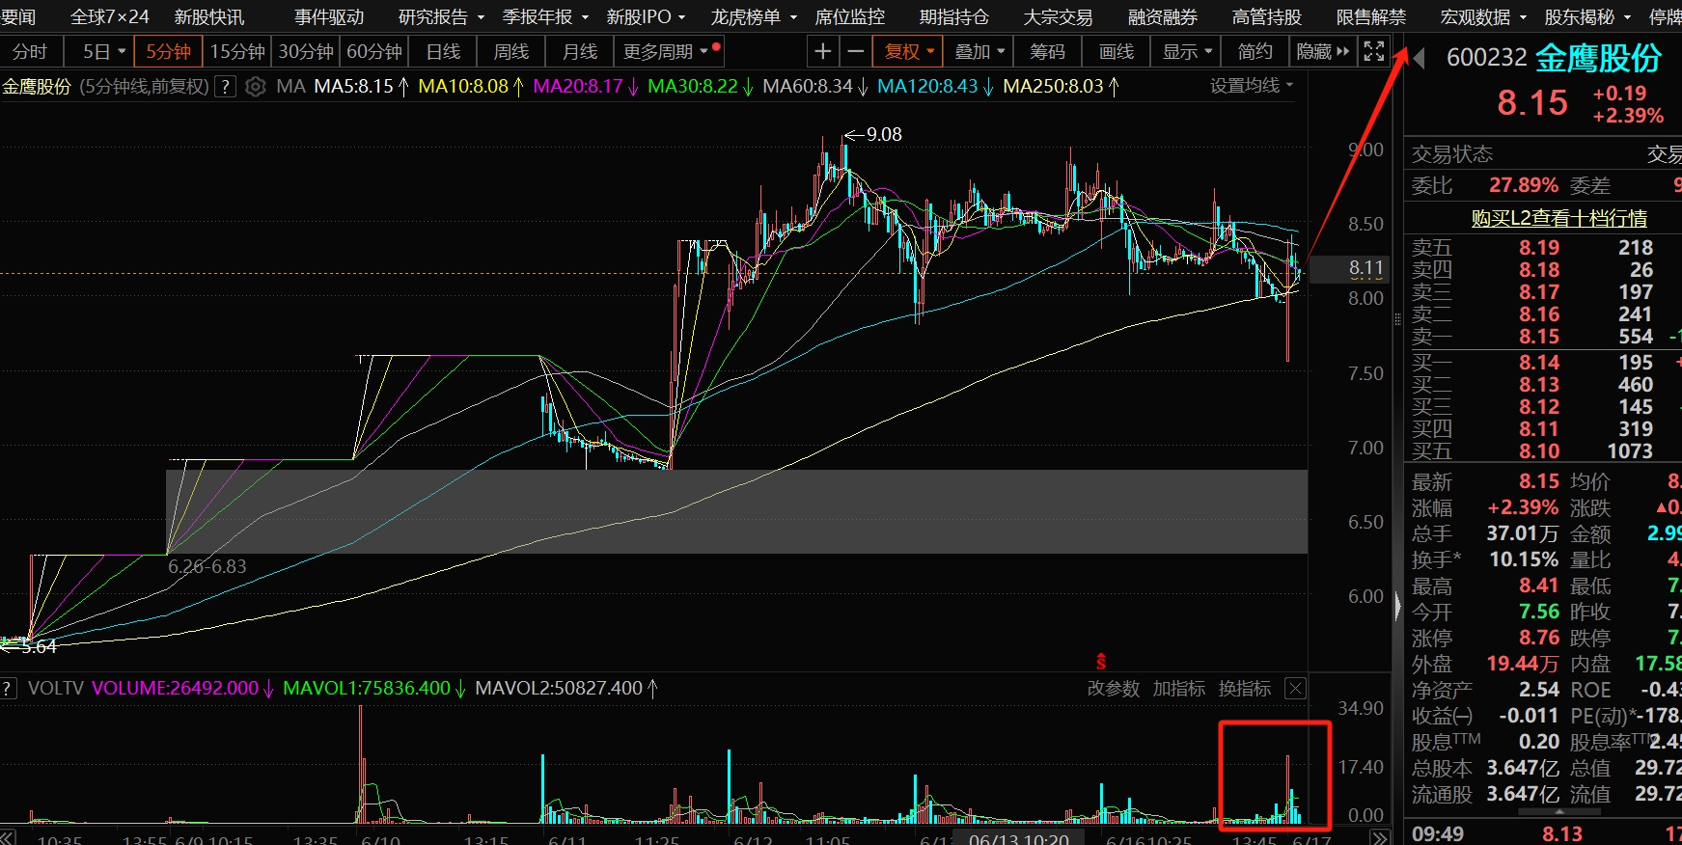The height and width of the screenshot is (845, 1682).
Task: Switch to 周线 weekly chart
Action: point(511,51)
